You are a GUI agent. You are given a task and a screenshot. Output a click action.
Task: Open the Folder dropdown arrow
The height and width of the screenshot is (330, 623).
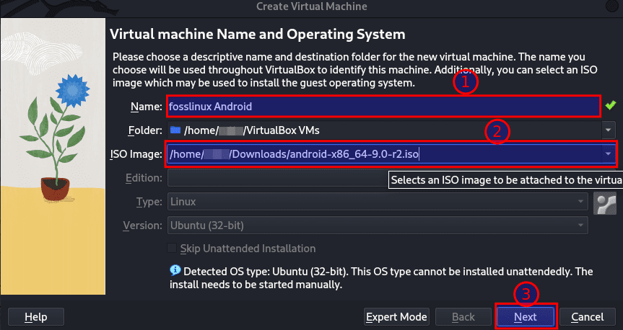609,130
